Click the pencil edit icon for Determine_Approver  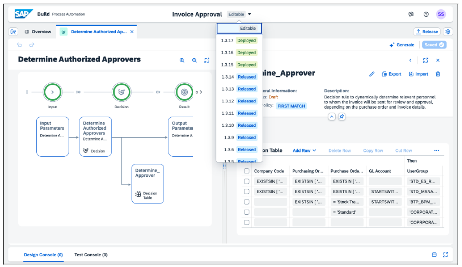(372, 74)
